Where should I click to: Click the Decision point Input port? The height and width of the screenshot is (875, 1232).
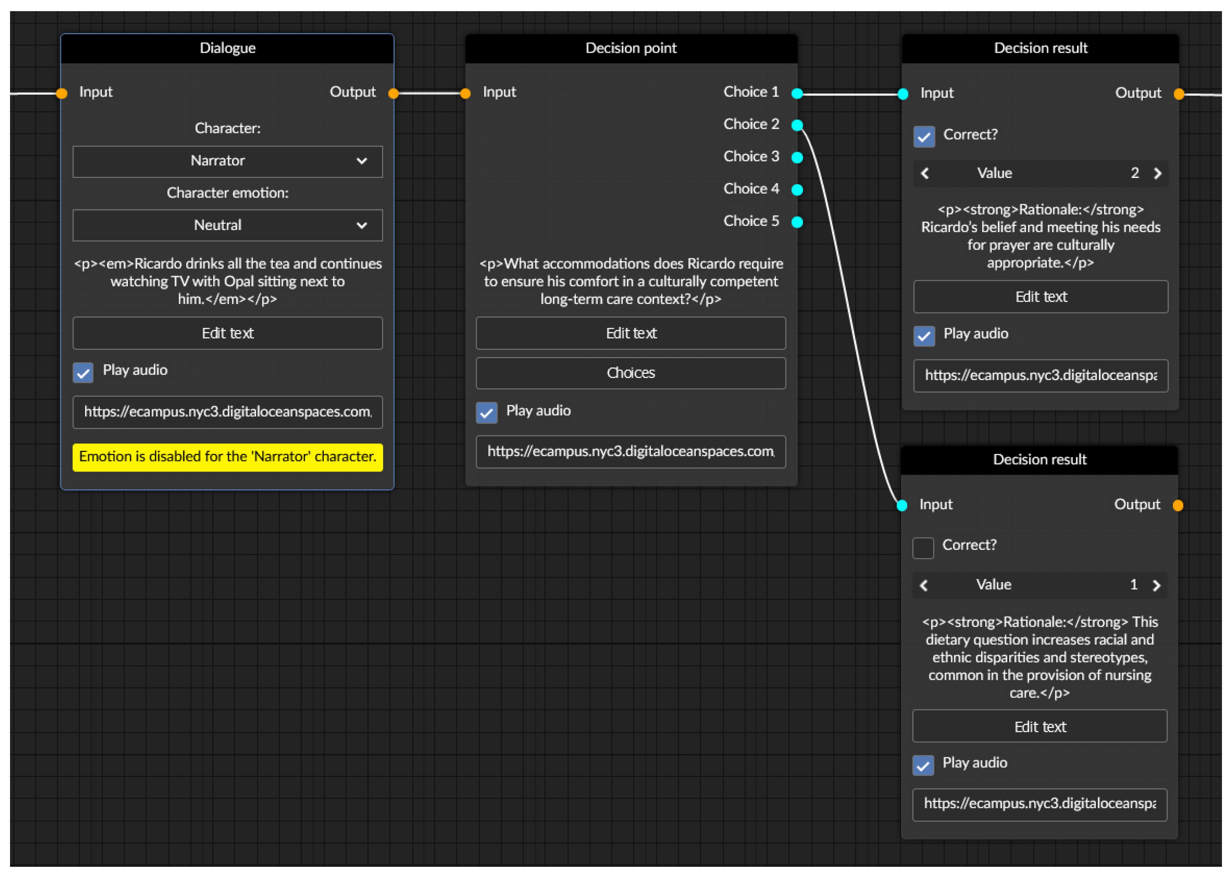(x=465, y=93)
